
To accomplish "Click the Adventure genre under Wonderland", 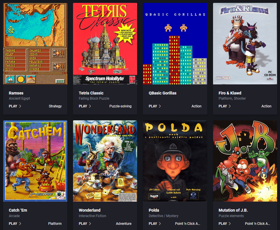I will coord(124,224).
